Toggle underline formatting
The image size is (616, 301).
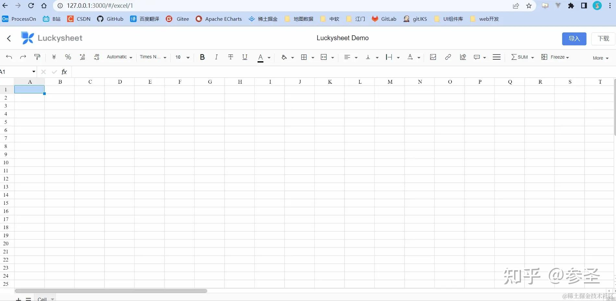click(245, 57)
